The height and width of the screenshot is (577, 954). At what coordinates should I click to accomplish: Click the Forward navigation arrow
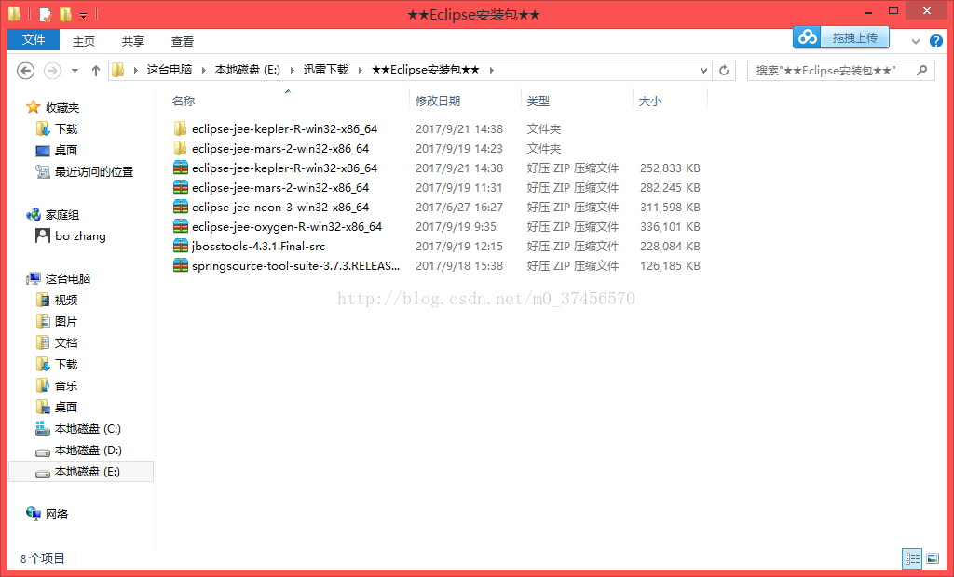(x=52, y=71)
